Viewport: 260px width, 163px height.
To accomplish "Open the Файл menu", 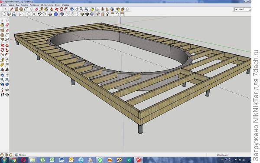I will pos(3,5).
